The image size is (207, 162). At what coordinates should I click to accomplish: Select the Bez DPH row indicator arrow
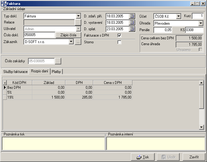click(x=5, y=88)
